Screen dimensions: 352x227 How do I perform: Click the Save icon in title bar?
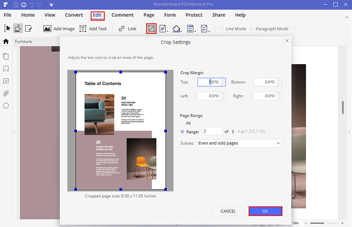tap(16, 5)
